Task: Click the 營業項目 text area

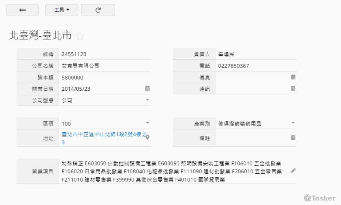Action: click(x=172, y=172)
